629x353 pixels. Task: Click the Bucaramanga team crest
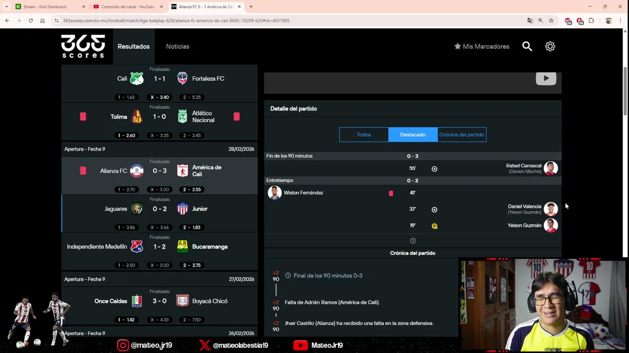coord(182,247)
